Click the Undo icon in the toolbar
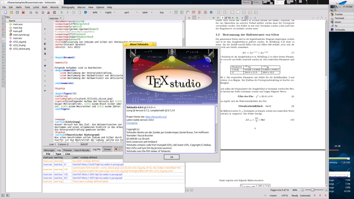The image size is (354, 199). [x=31, y=12]
